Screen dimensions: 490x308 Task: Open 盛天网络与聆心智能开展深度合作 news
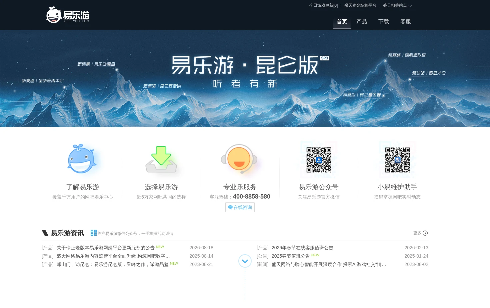coord(329,264)
